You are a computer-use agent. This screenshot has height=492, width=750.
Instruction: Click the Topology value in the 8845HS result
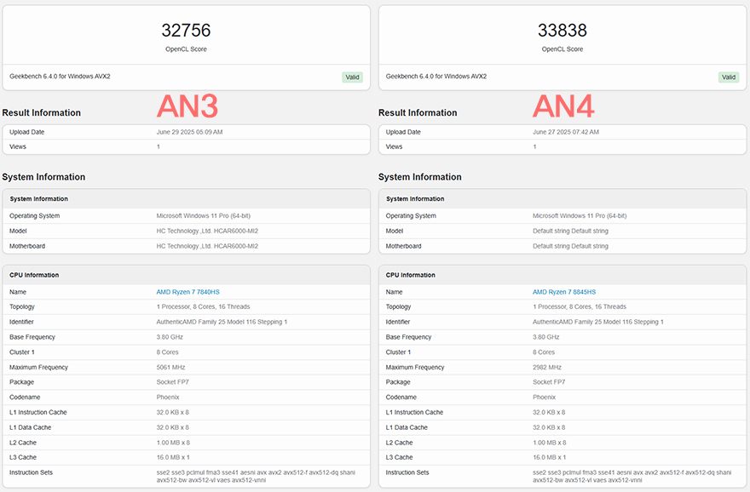pyautogui.click(x=580, y=306)
